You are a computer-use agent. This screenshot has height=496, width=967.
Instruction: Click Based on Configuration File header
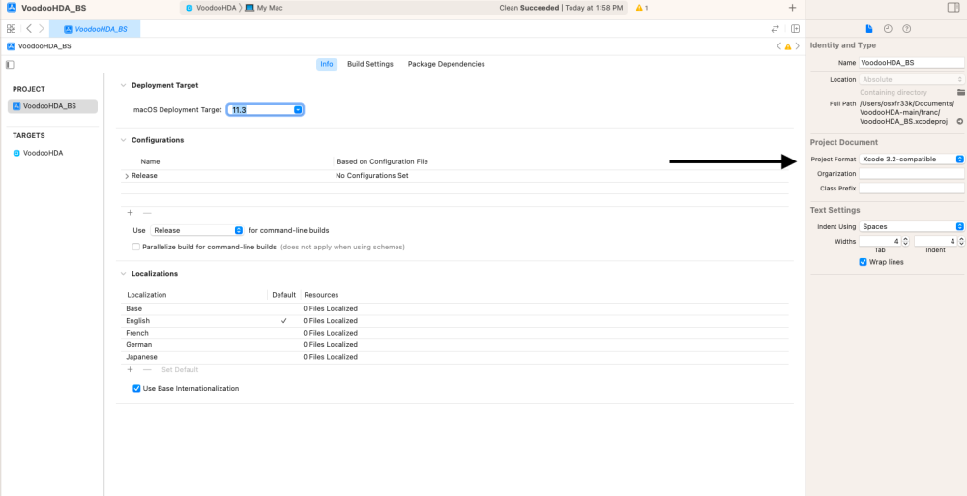click(382, 161)
